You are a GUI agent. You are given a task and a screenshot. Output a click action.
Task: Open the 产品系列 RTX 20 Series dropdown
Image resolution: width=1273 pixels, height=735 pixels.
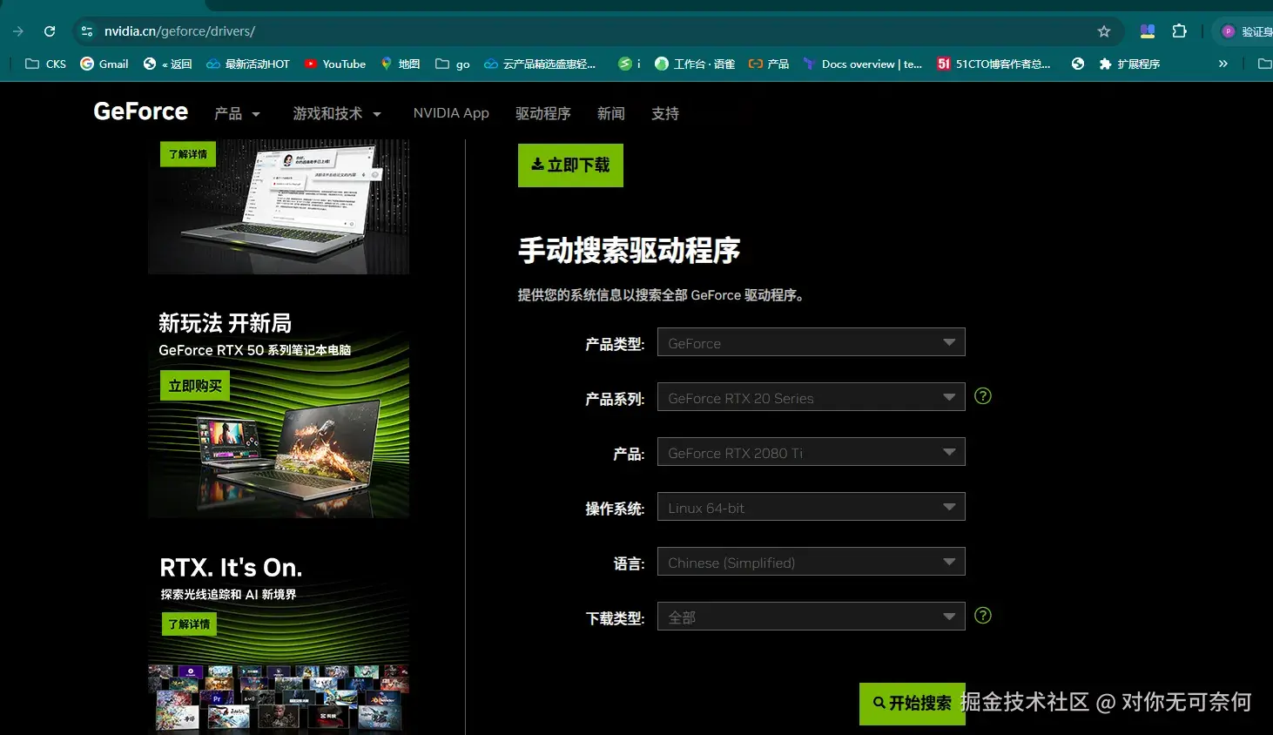pyautogui.click(x=812, y=397)
